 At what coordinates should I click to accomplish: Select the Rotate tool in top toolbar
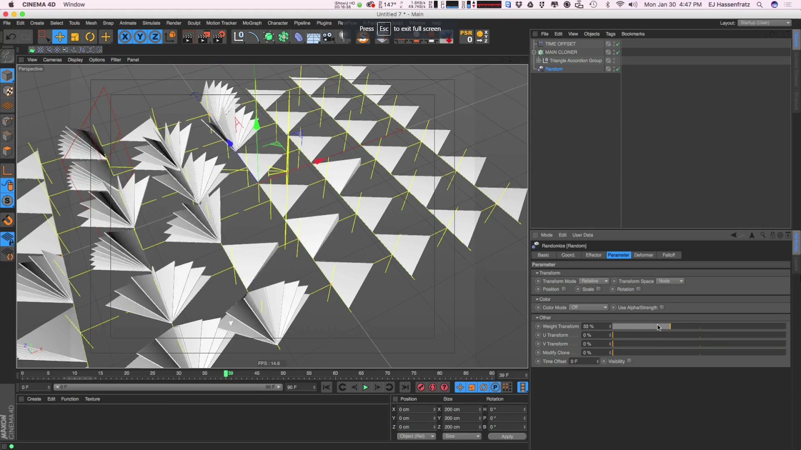click(x=90, y=36)
